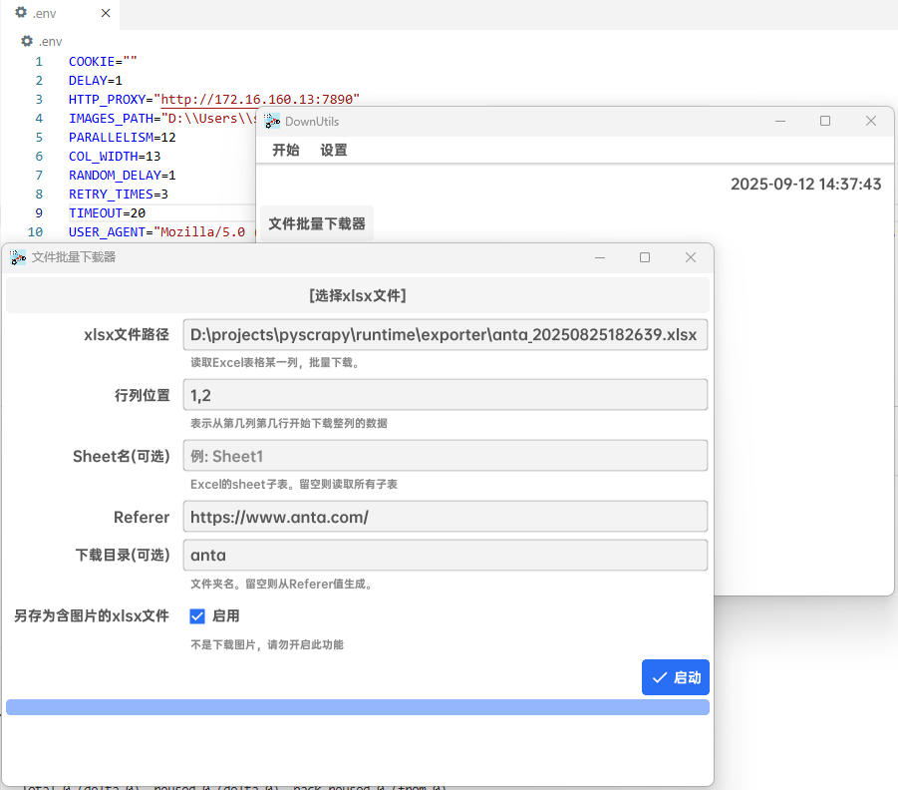The height and width of the screenshot is (790, 898).
Task: Click DownUtils window app icon
Action: [272, 121]
